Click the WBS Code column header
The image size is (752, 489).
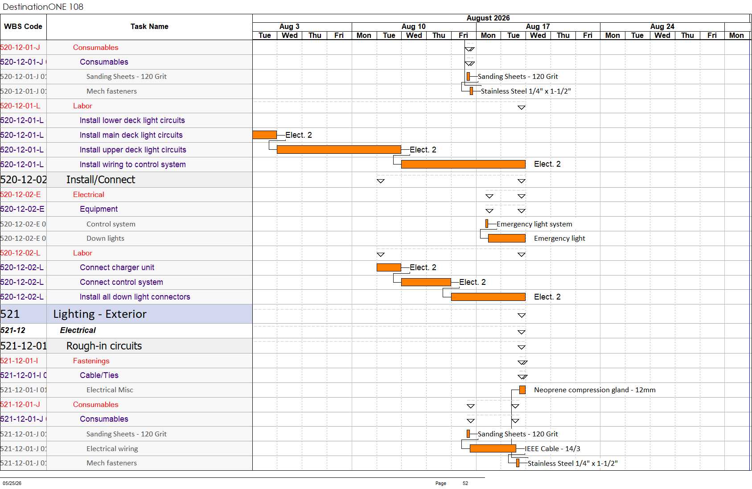pyautogui.click(x=23, y=27)
